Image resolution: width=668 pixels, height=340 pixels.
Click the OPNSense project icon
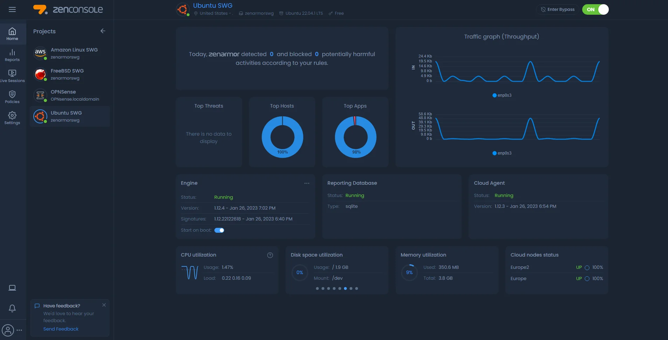pos(40,95)
